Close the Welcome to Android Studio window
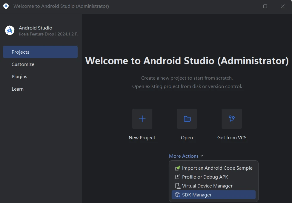The image size is (292, 203). tap(283, 6)
